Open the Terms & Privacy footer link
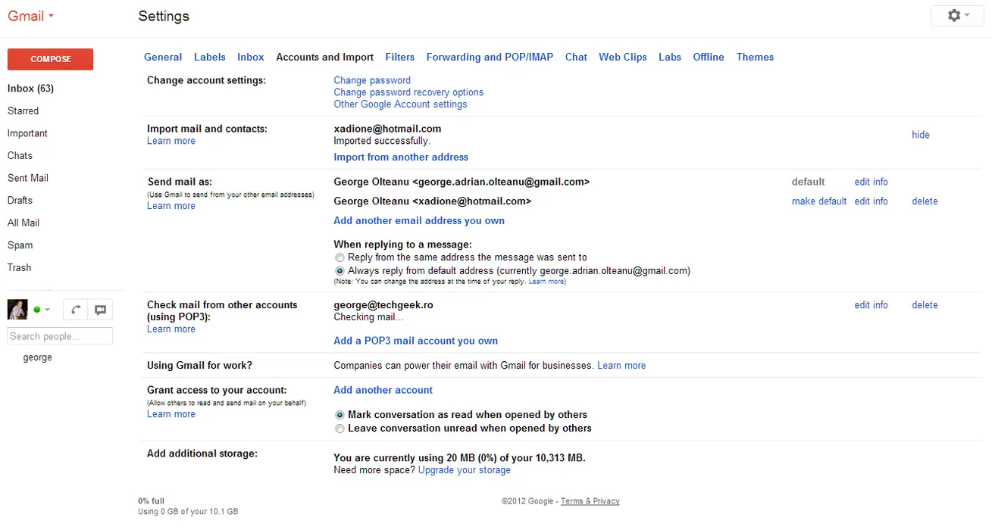 point(590,501)
